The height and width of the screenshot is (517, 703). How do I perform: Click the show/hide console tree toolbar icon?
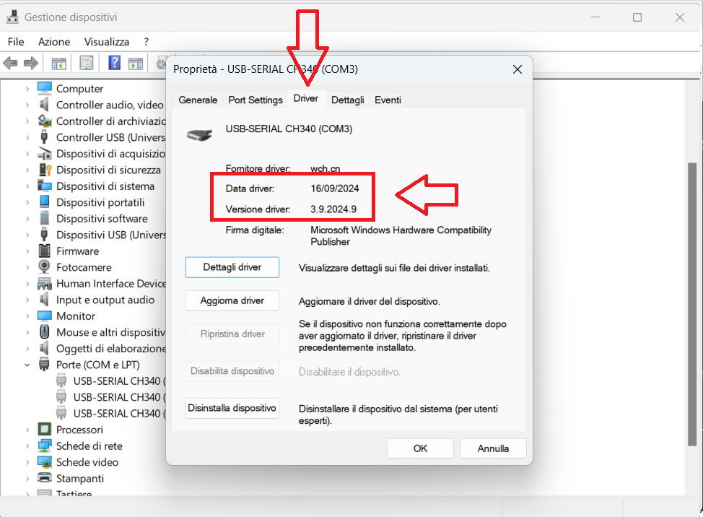(x=58, y=64)
